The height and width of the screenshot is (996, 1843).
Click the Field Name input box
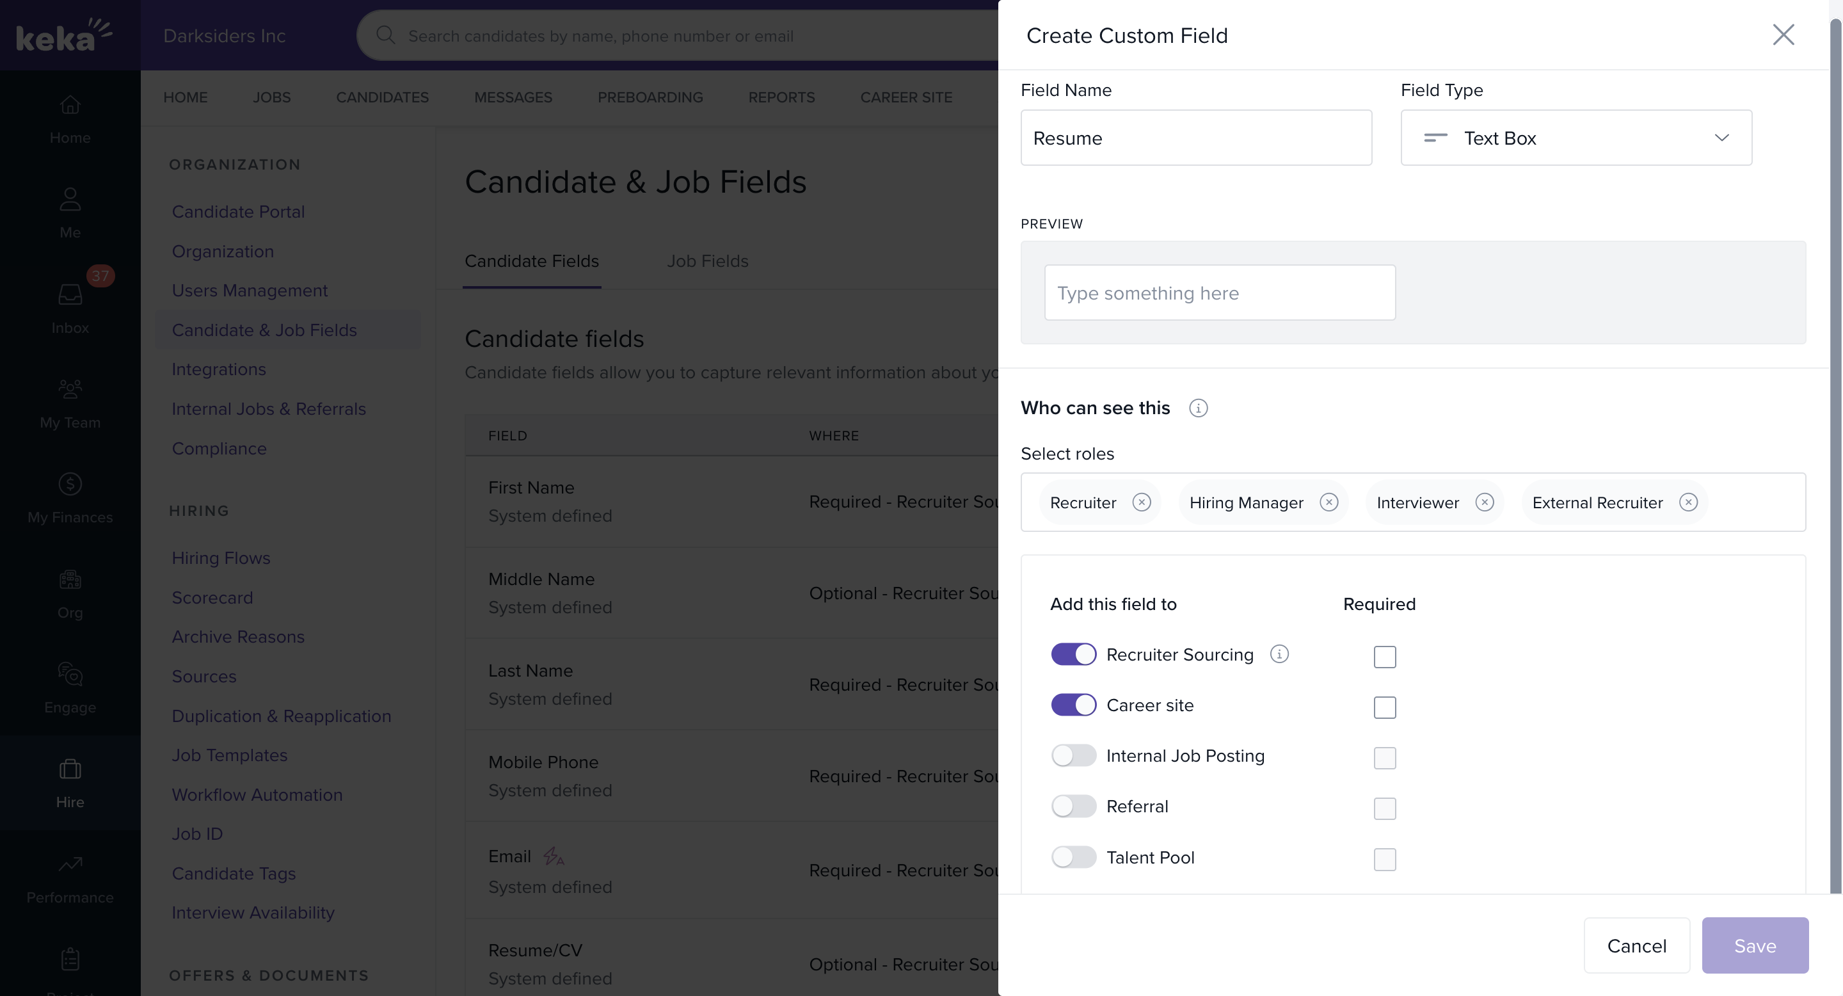tap(1195, 138)
